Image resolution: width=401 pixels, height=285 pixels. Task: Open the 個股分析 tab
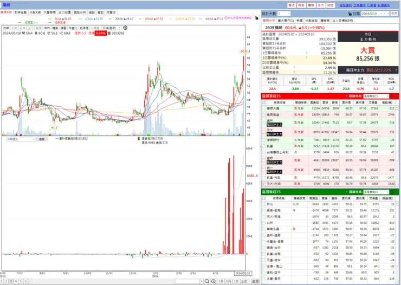click(80, 12)
